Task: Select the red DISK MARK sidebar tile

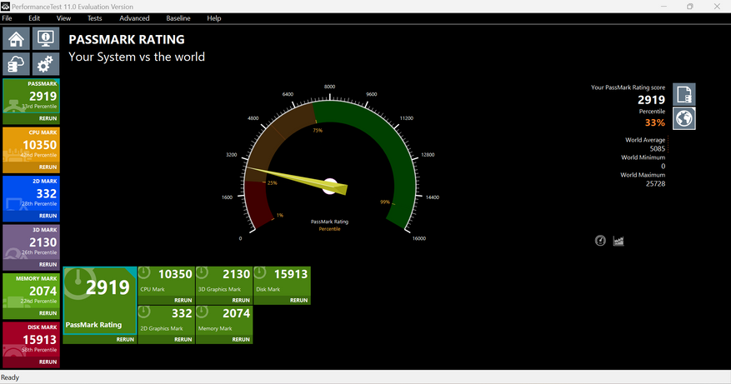Action: (31, 339)
